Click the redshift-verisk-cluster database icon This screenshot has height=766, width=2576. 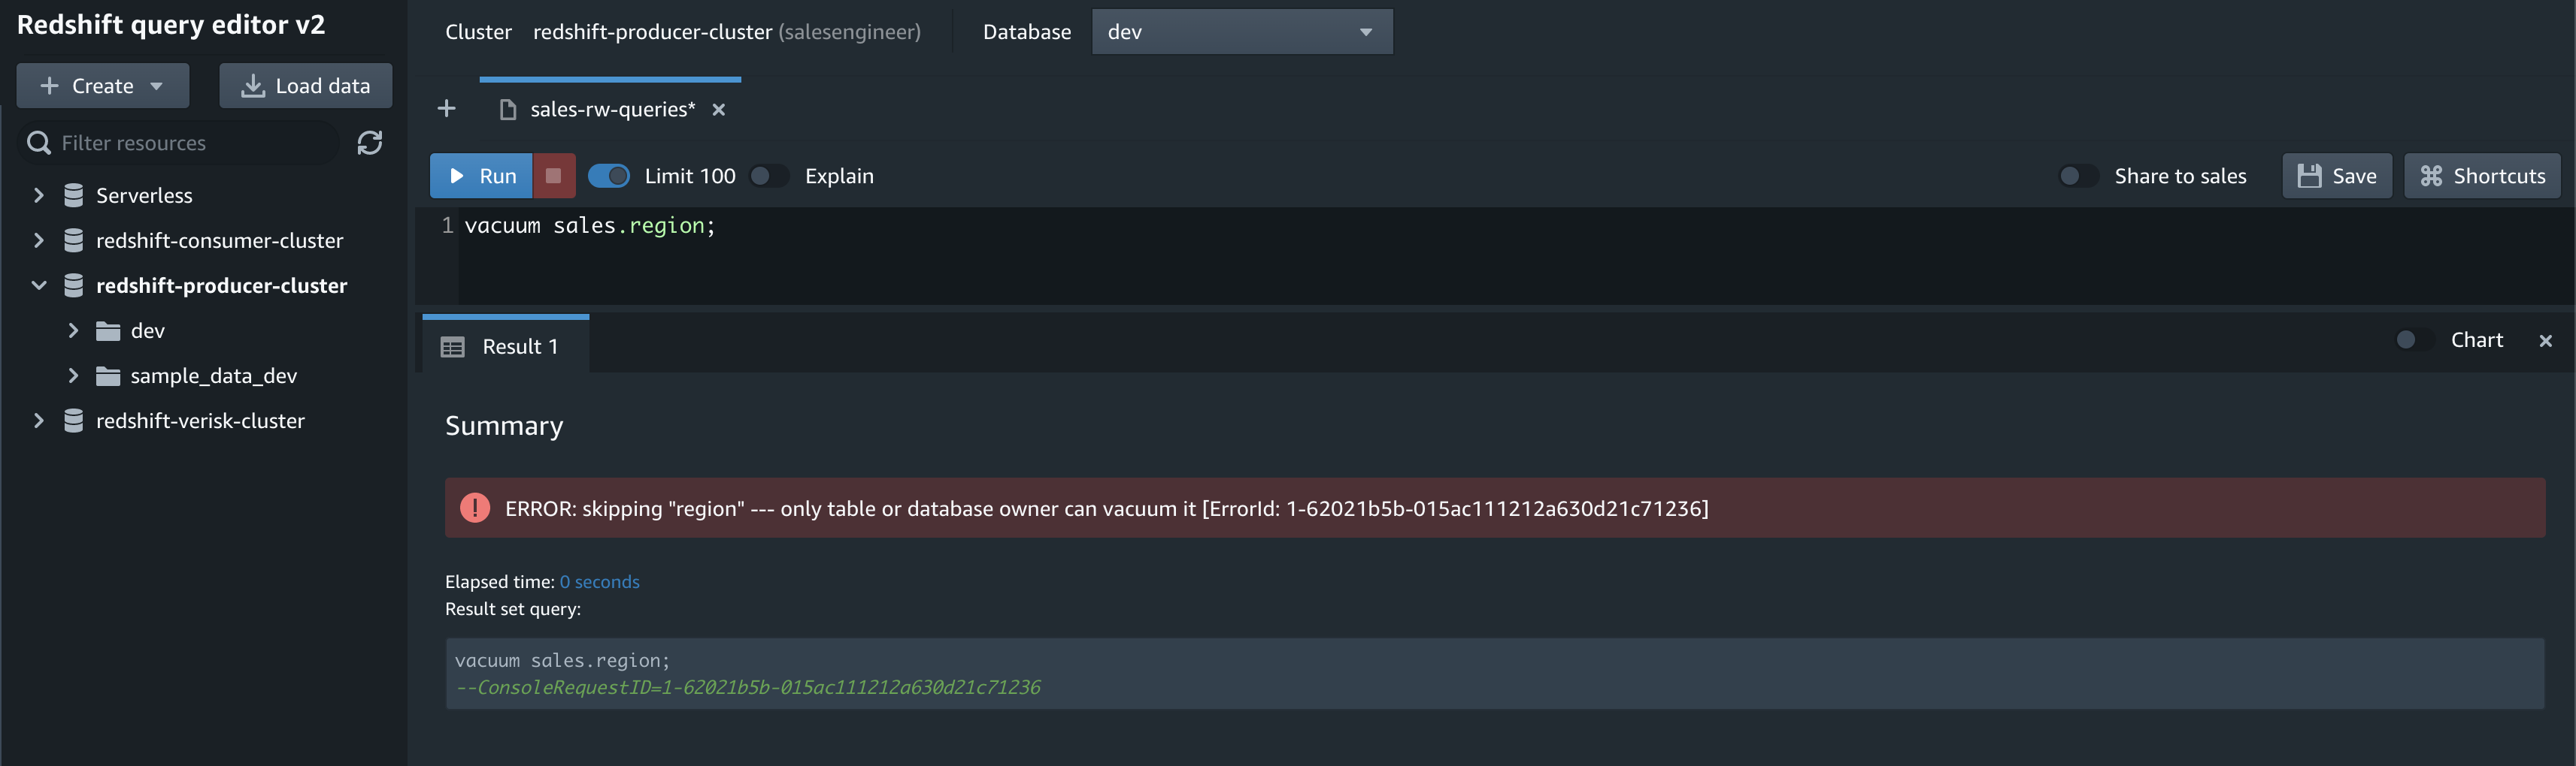coord(73,421)
